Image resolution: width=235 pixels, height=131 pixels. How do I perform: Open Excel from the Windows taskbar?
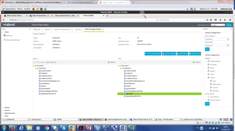tap(132, 128)
